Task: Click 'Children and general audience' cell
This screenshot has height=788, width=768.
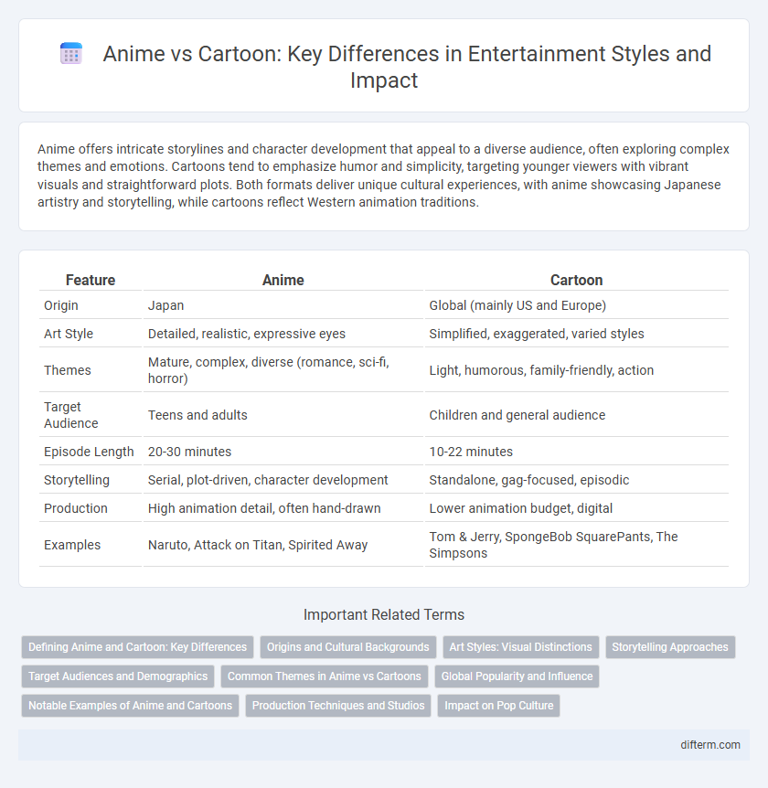Action: pyautogui.click(x=577, y=415)
